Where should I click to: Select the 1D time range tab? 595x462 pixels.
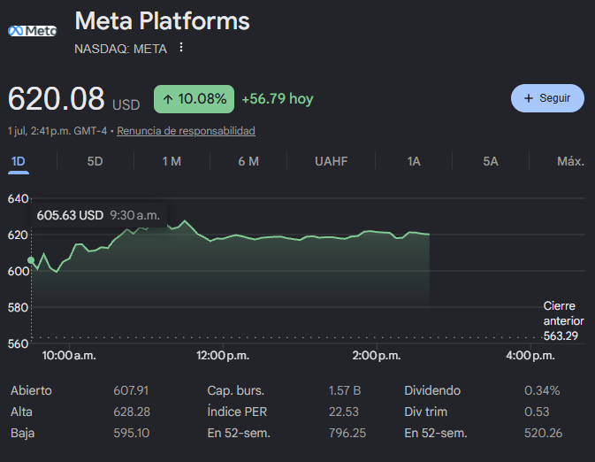pos(19,161)
